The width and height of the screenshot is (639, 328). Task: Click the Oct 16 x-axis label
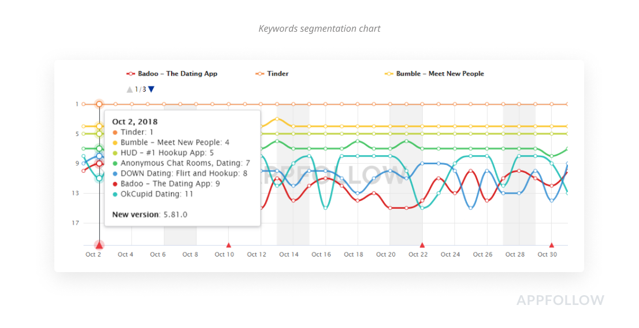click(x=321, y=254)
